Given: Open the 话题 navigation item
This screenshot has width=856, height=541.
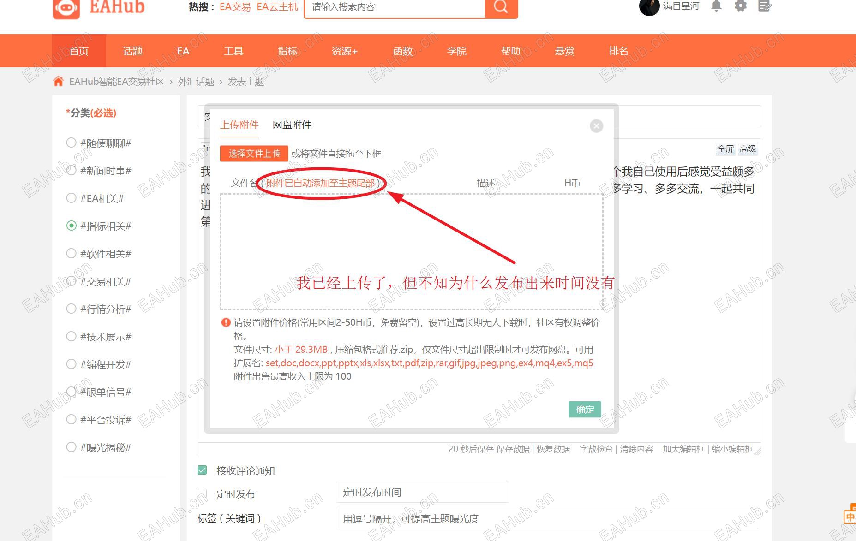Looking at the screenshot, I should pos(133,51).
